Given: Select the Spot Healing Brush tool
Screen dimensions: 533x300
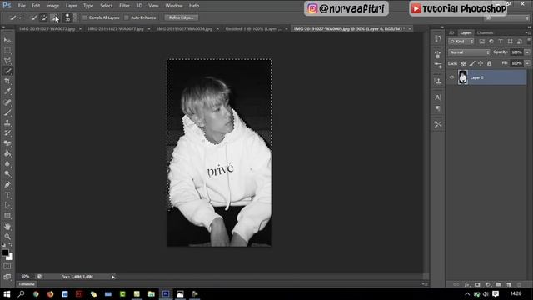Looking at the screenshot, I should tap(7, 102).
